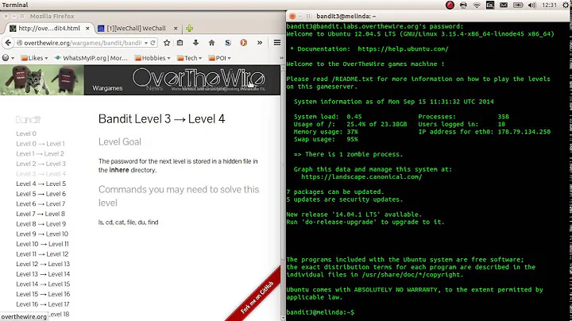Open Level 7 → Level 8 link
The width and height of the screenshot is (572, 321).
pos(41,214)
